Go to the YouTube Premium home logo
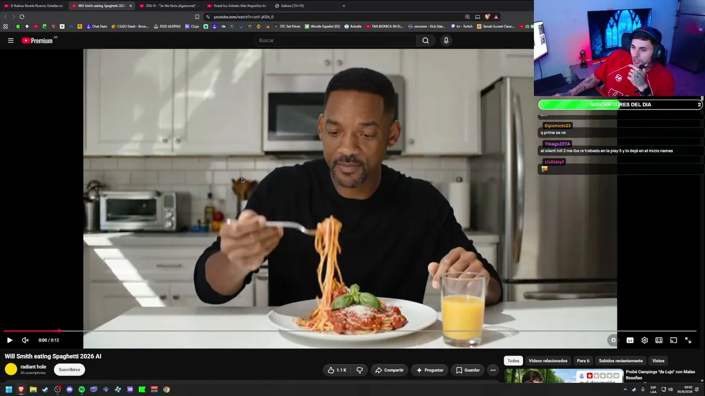This screenshot has width=705, height=396. point(37,41)
